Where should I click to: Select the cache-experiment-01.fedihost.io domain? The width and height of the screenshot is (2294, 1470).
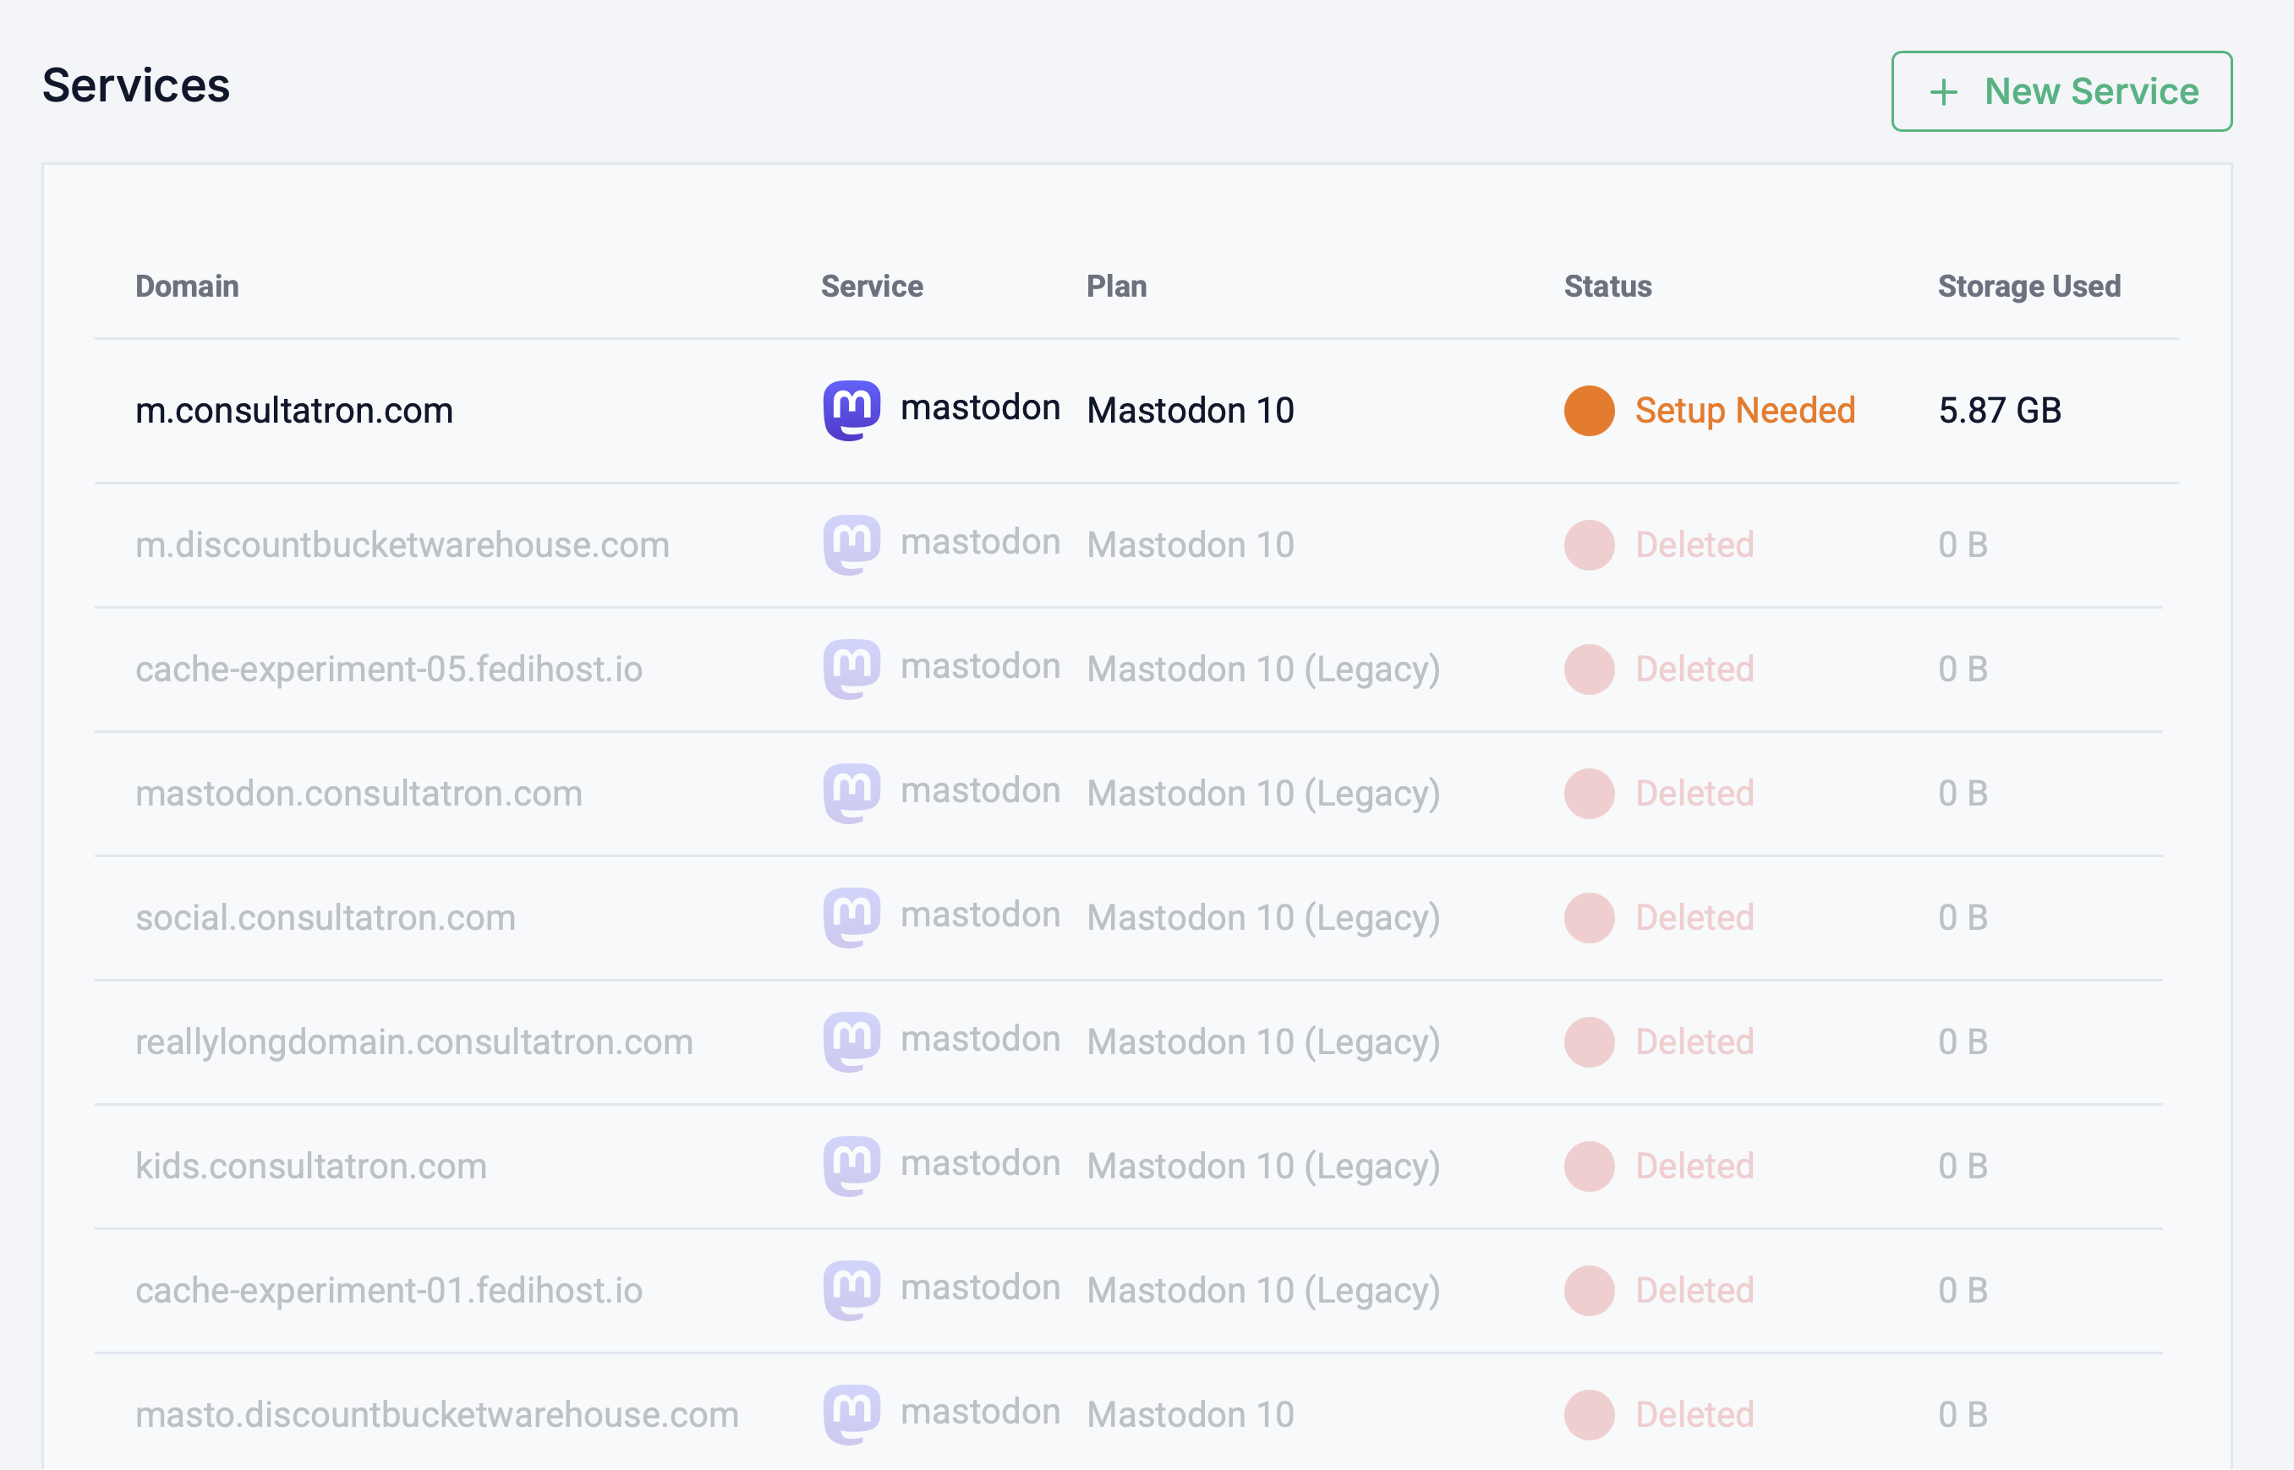coord(389,1290)
